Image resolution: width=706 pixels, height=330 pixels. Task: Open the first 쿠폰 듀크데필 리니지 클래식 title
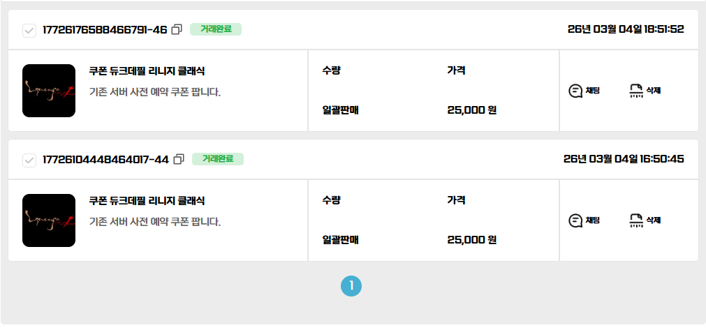(x=147, y=71)
